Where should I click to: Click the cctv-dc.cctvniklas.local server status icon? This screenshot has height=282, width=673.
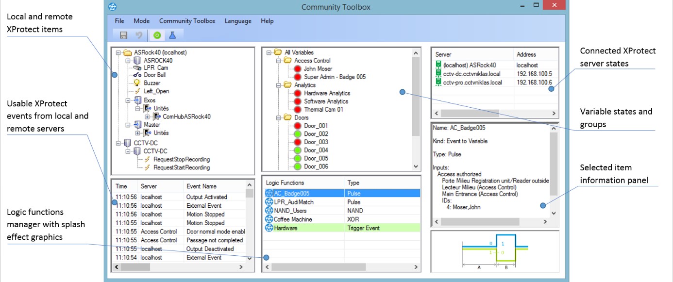tap(438, 74)
